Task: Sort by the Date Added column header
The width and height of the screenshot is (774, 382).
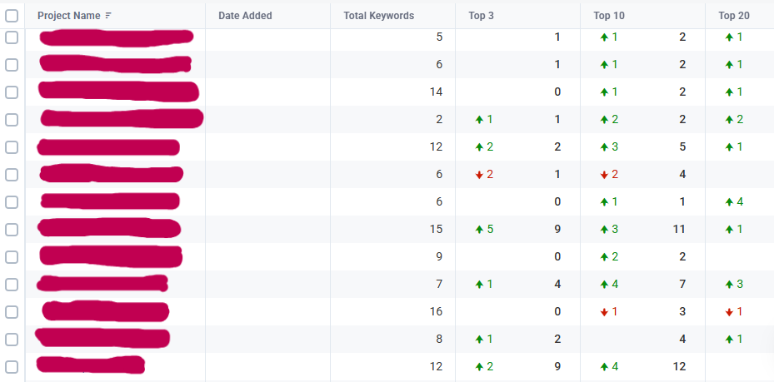Action: pos(245,16)
